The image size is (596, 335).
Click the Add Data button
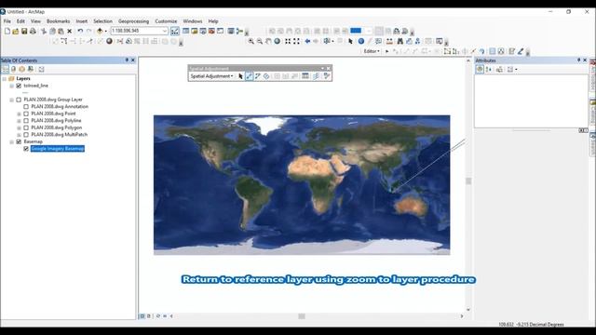(x=100, y=31)
